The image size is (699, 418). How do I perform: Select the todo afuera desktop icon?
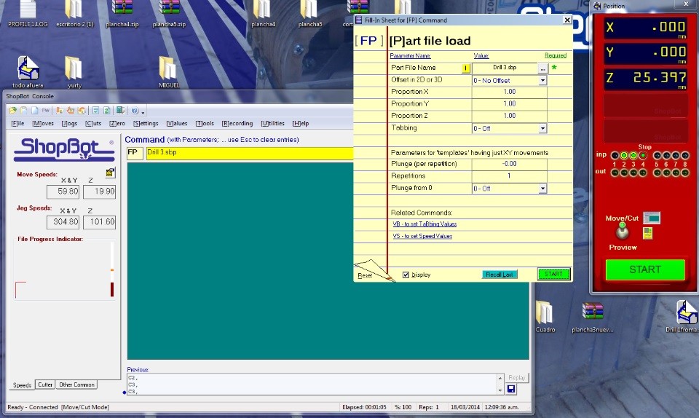pos(28,72)
